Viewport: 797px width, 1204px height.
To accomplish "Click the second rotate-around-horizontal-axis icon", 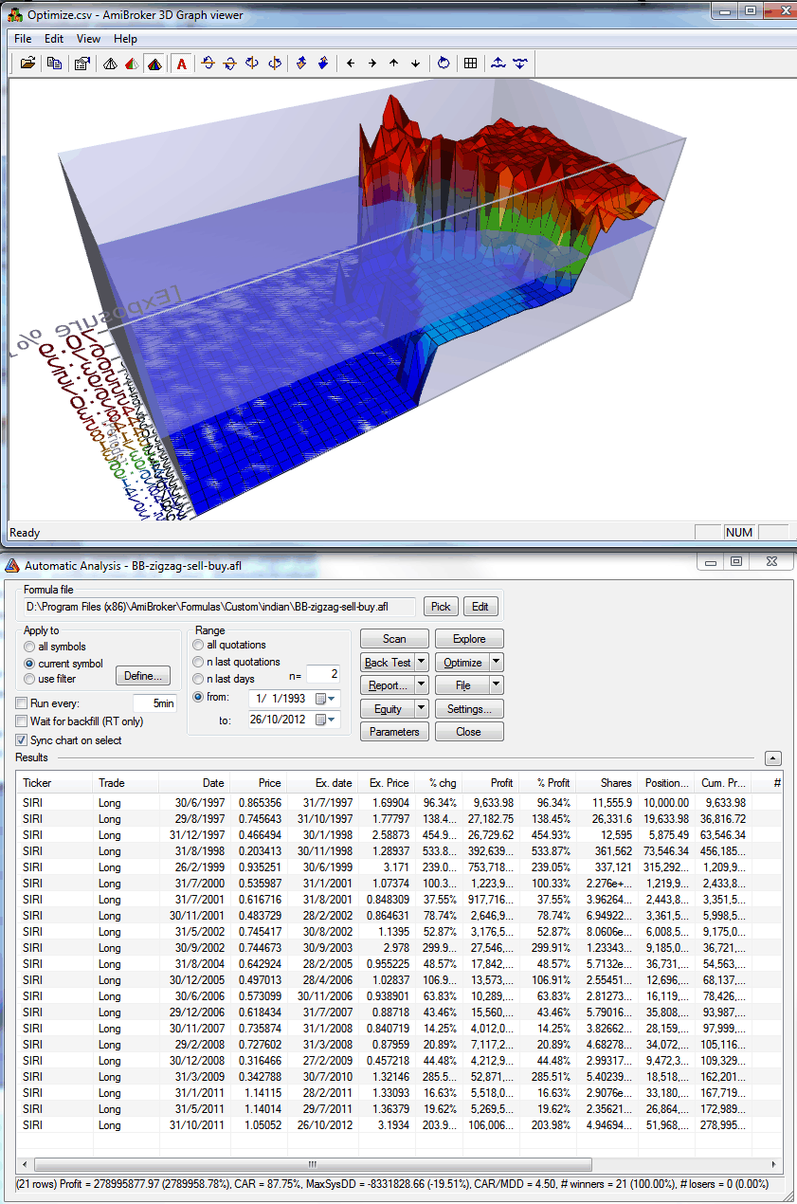I will point(230,64).
